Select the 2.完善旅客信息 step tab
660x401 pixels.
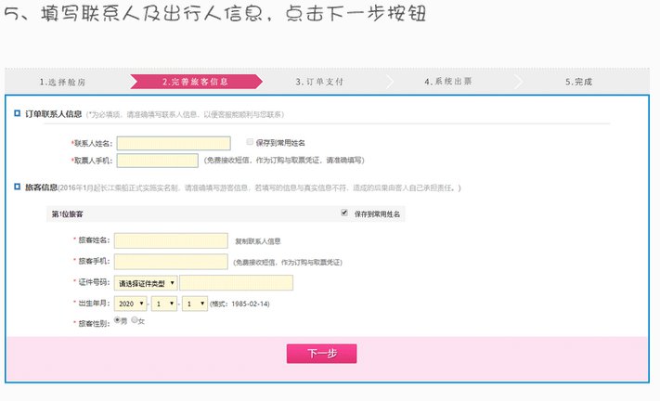point(195,82)
